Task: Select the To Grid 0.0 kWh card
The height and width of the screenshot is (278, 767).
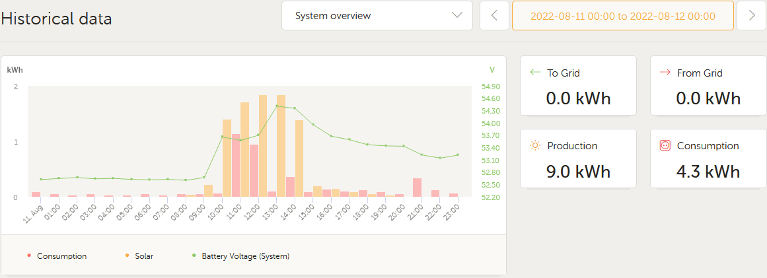Action: pyautogui.click(x=578, y=86)
